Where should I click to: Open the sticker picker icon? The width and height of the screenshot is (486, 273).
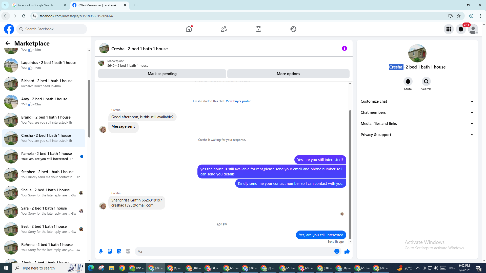click(119, 251)
